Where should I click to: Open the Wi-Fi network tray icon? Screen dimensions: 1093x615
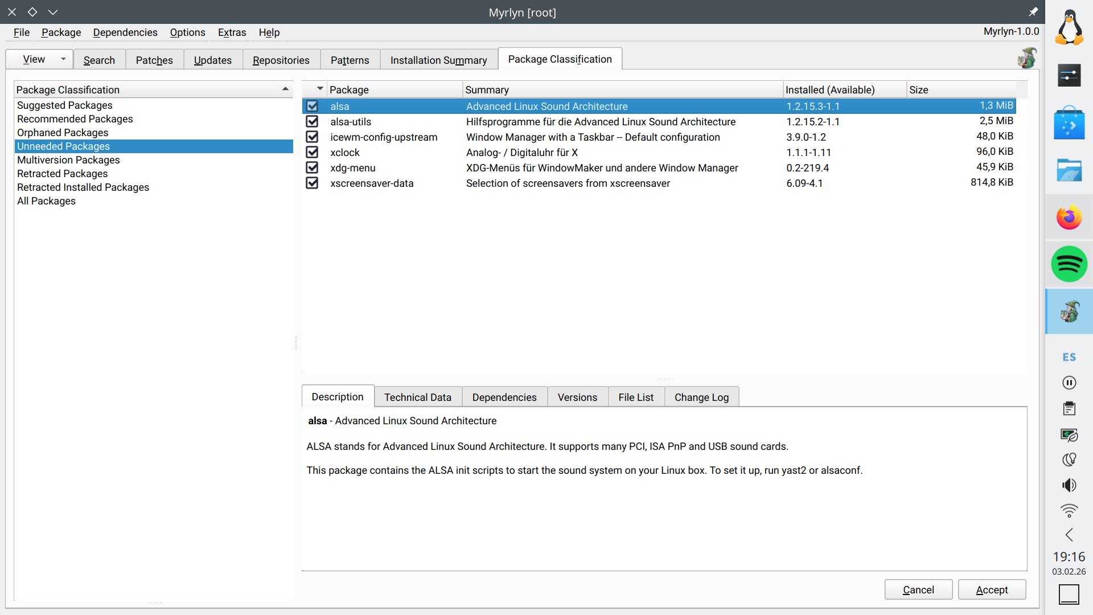coord(1069,510)
